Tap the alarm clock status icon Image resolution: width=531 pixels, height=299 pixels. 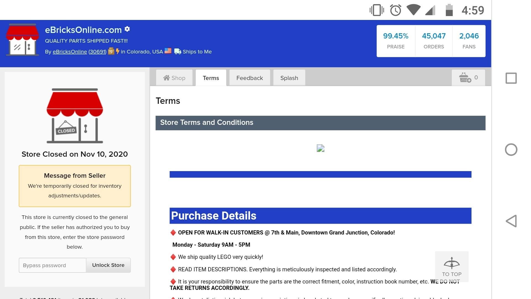(395, 10)
